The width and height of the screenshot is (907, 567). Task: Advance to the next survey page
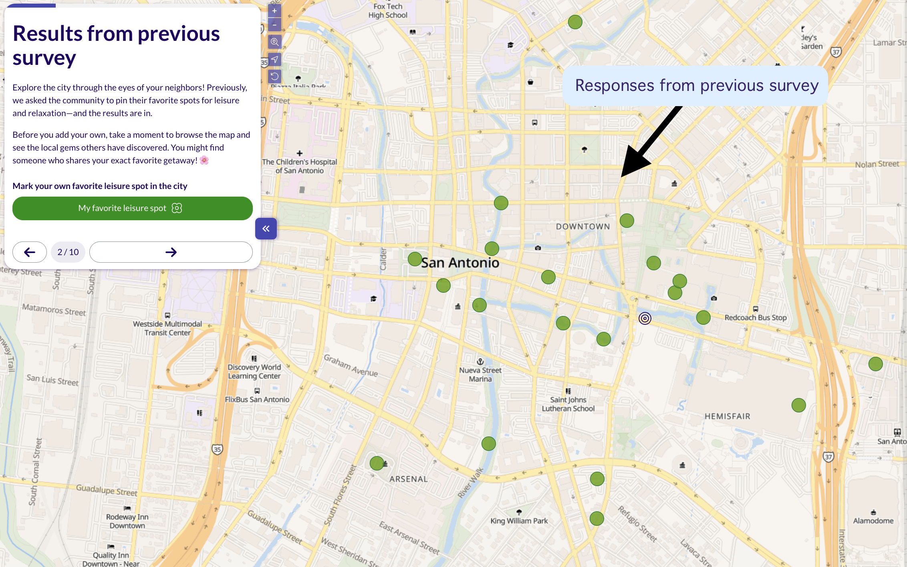click(171, 252)
